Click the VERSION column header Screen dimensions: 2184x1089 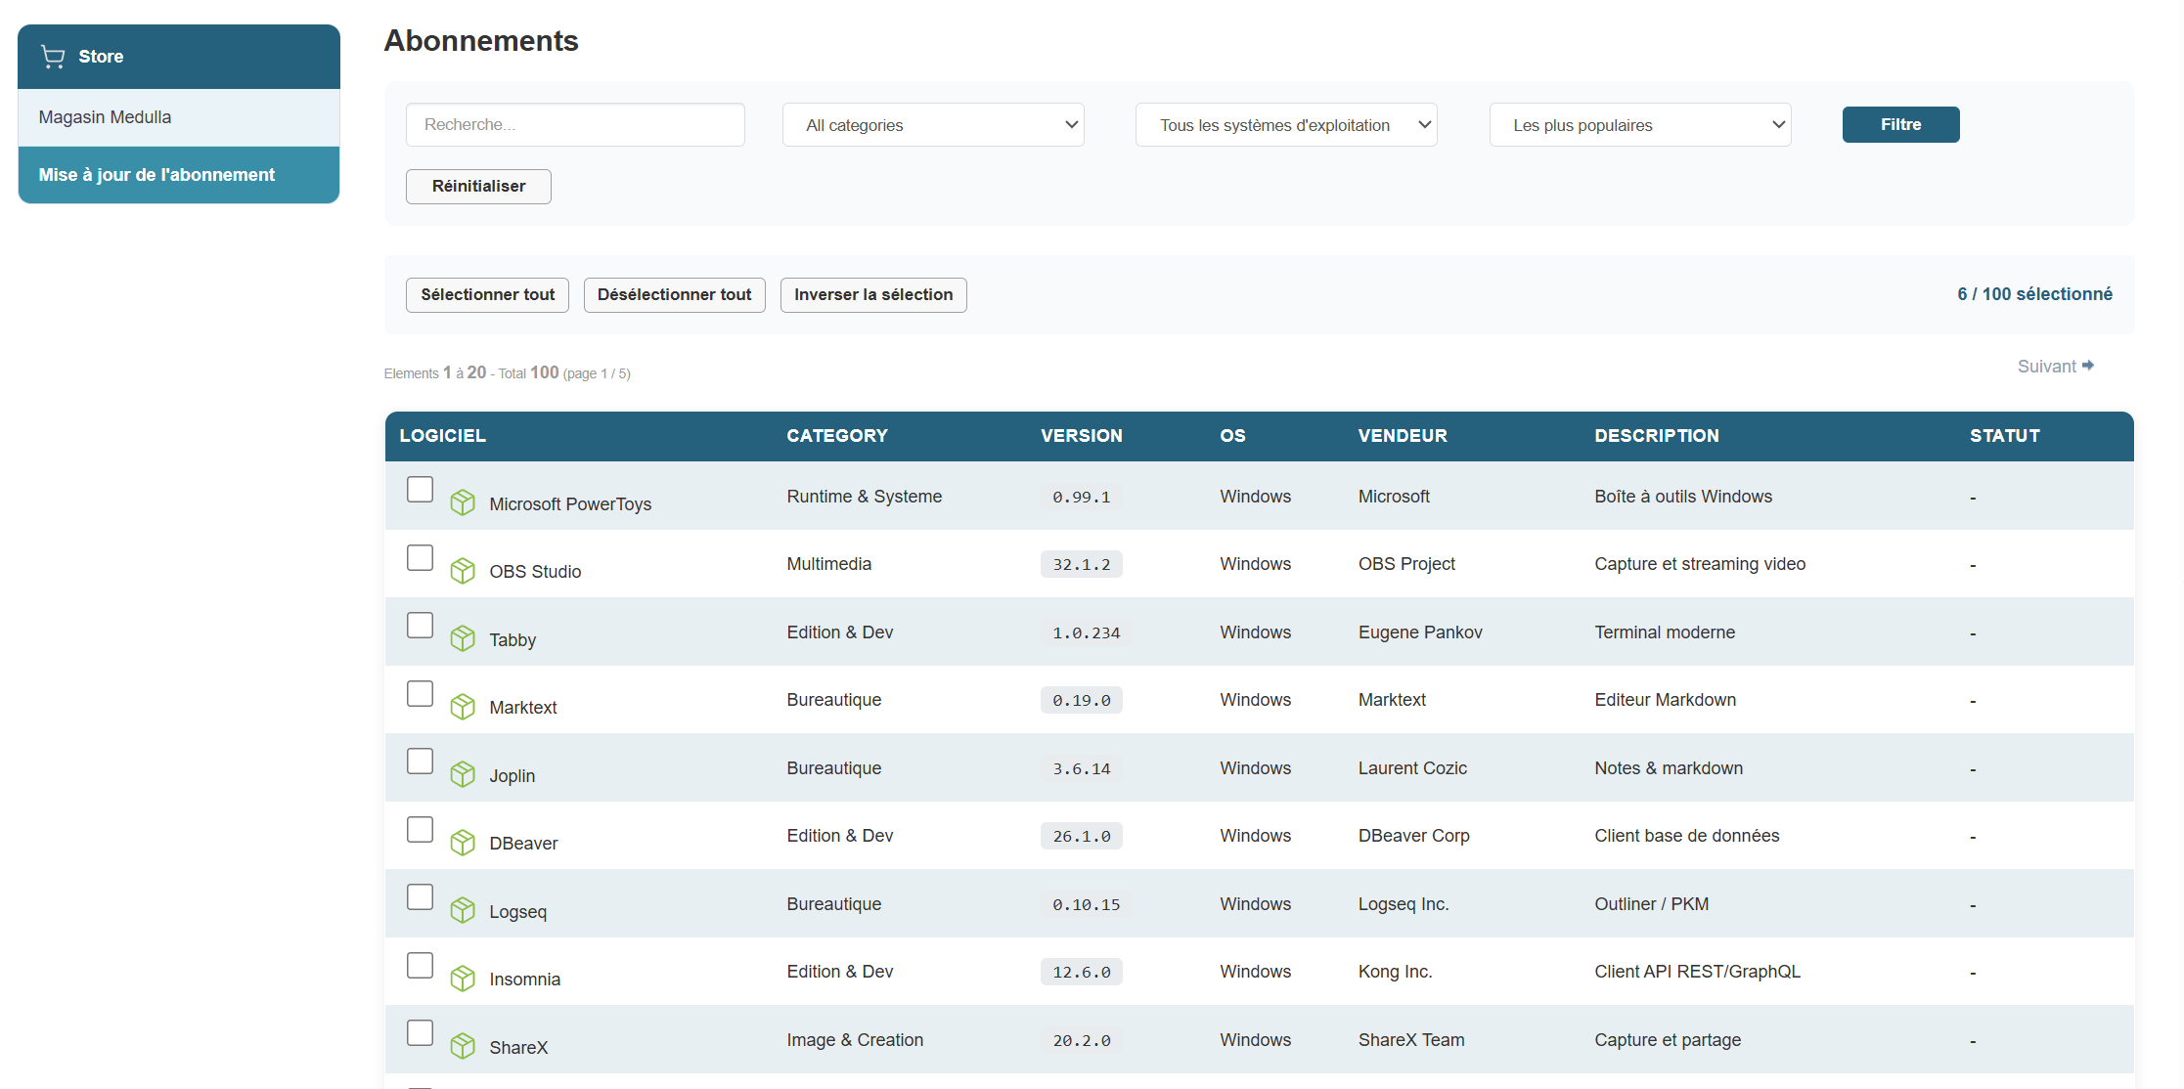[x=1082, y=436]
